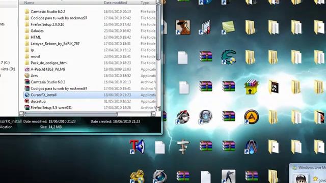The height and width of the screenshot is (183, 326).
Task: Launch the round silver globe desktop shortcut
Action: 205,117
